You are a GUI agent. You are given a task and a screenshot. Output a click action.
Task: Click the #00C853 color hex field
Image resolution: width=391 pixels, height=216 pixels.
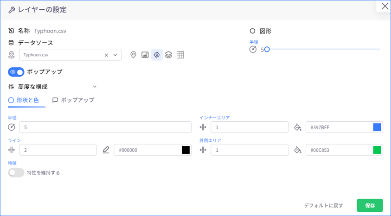point(344,150)
